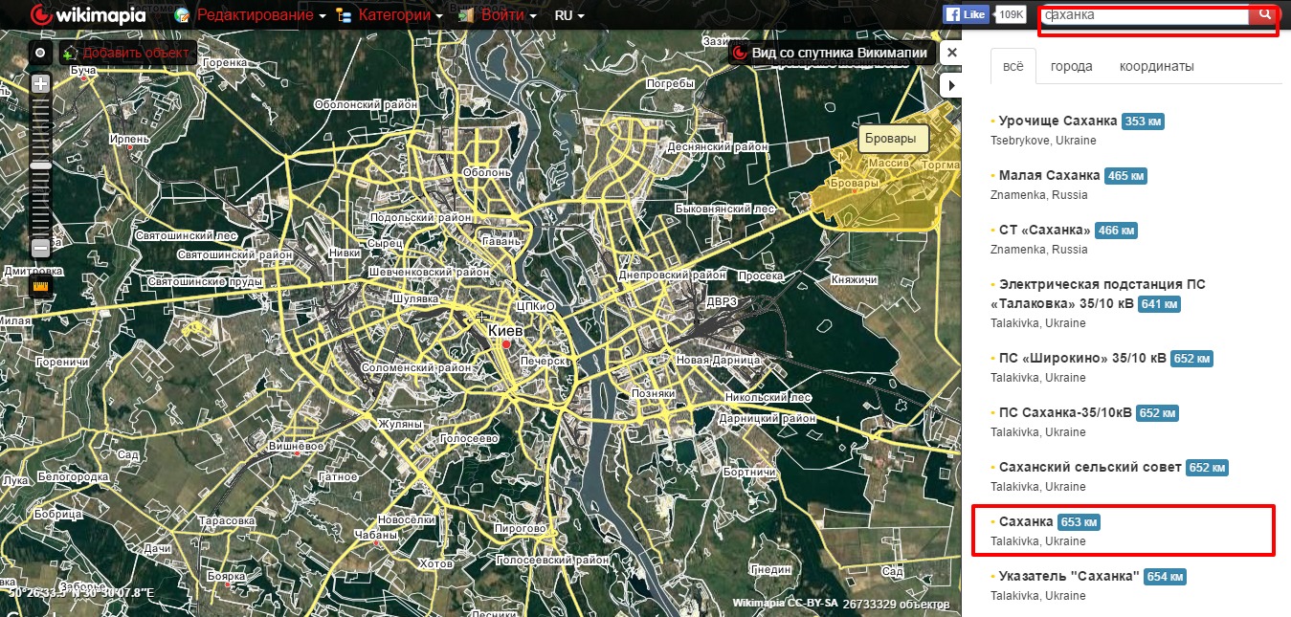Screen dimensions: 1291x617
Task: Focus the search field containing сахаnка text
Action: click(x=1146, y=15)
